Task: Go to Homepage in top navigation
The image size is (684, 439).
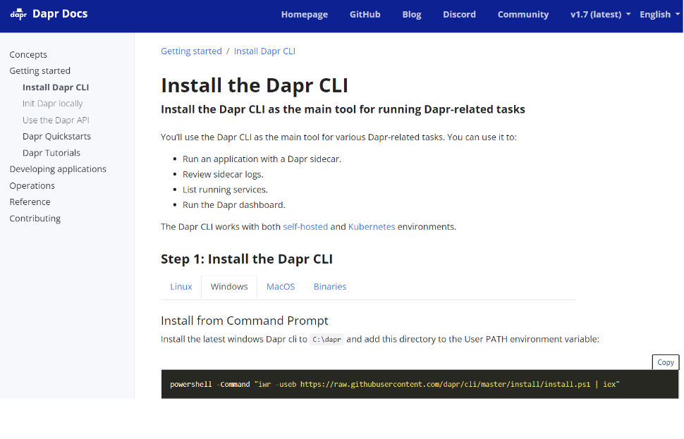Action: (305, 14)
